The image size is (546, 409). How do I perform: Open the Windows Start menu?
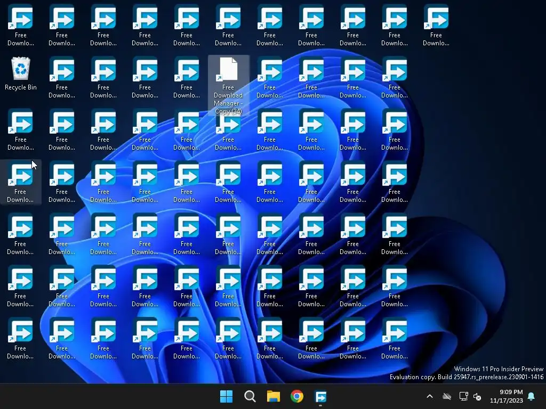[226, 396]
